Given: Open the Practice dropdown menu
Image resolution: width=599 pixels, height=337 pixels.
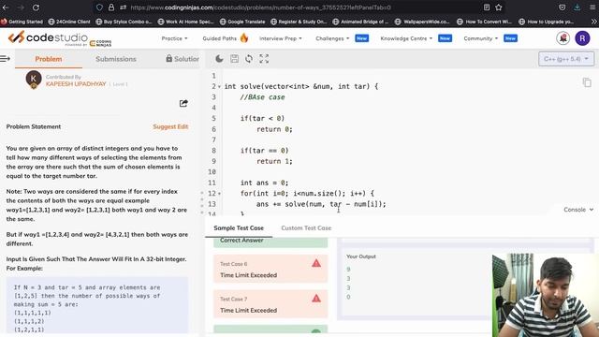Looking at the screenshot, I should point(175,38).
